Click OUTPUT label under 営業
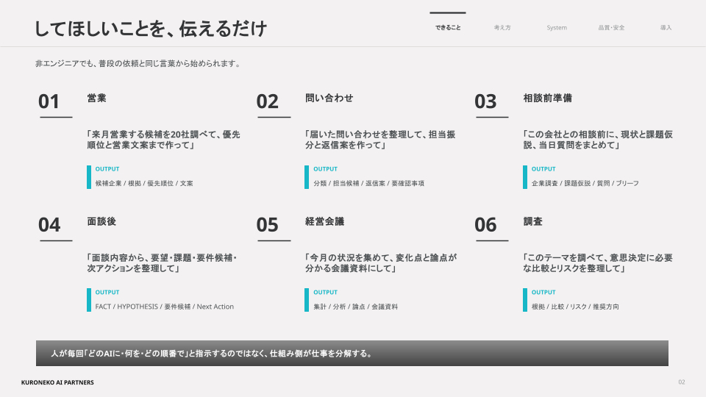This screenshot has width=706, height=397. pyautogui.click(x=107, y=169)
